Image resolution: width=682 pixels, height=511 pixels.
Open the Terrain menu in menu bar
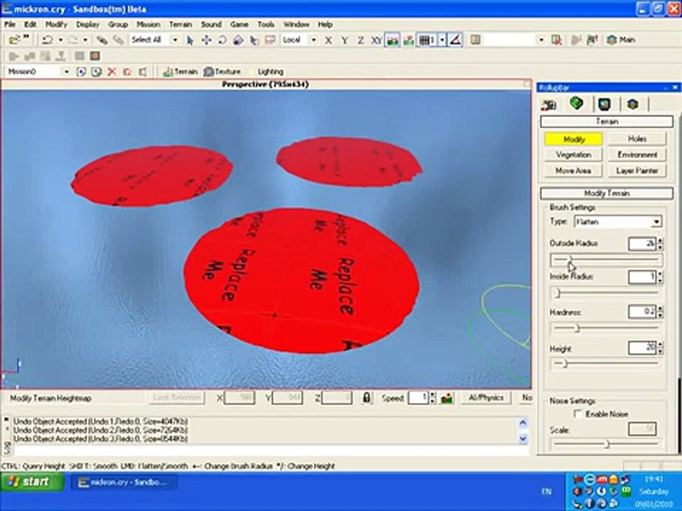tap(180, 25)
